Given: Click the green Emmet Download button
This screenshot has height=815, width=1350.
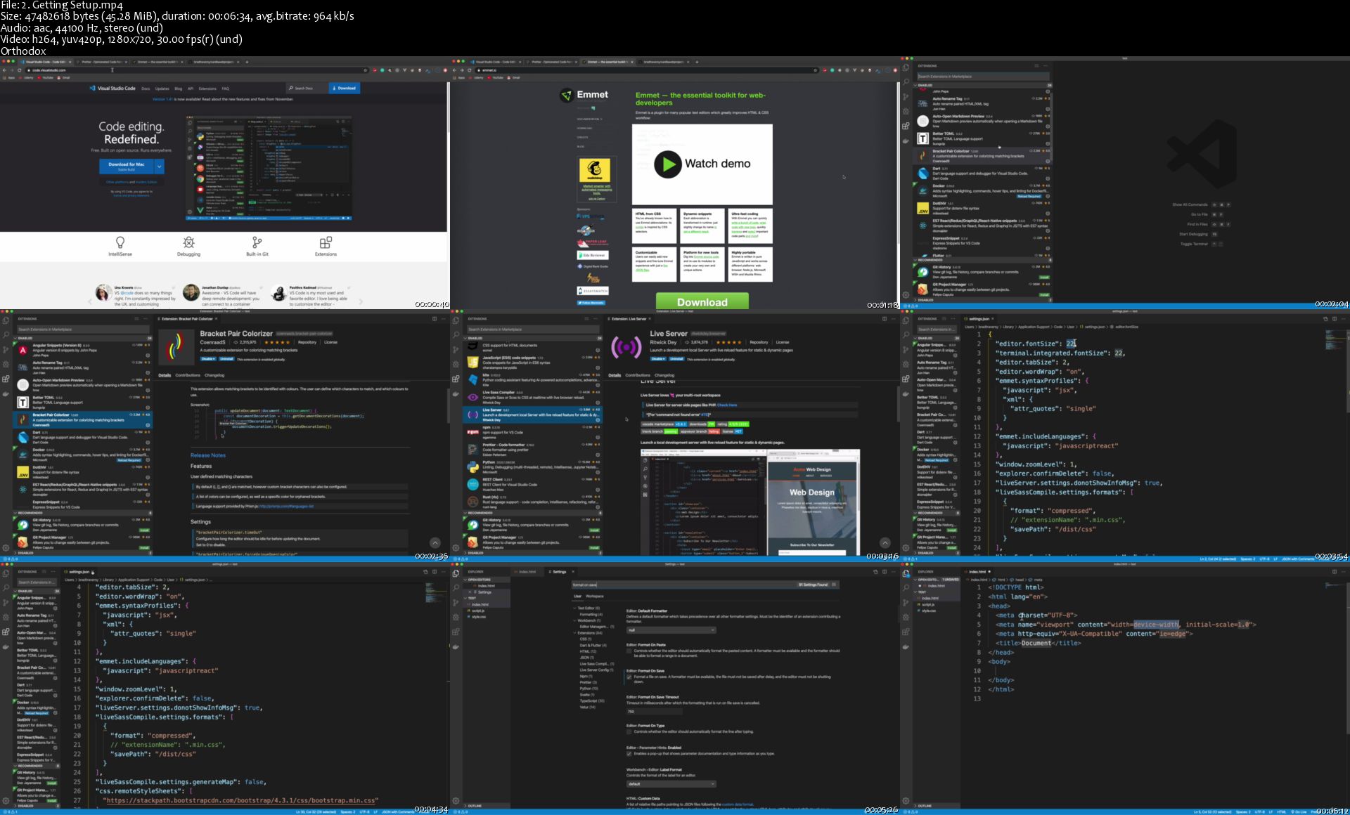Looking at the screenshot, I should point(702,301).
